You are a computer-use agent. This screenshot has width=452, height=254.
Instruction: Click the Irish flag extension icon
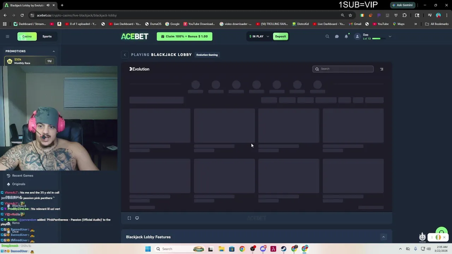tap(362, 15)
